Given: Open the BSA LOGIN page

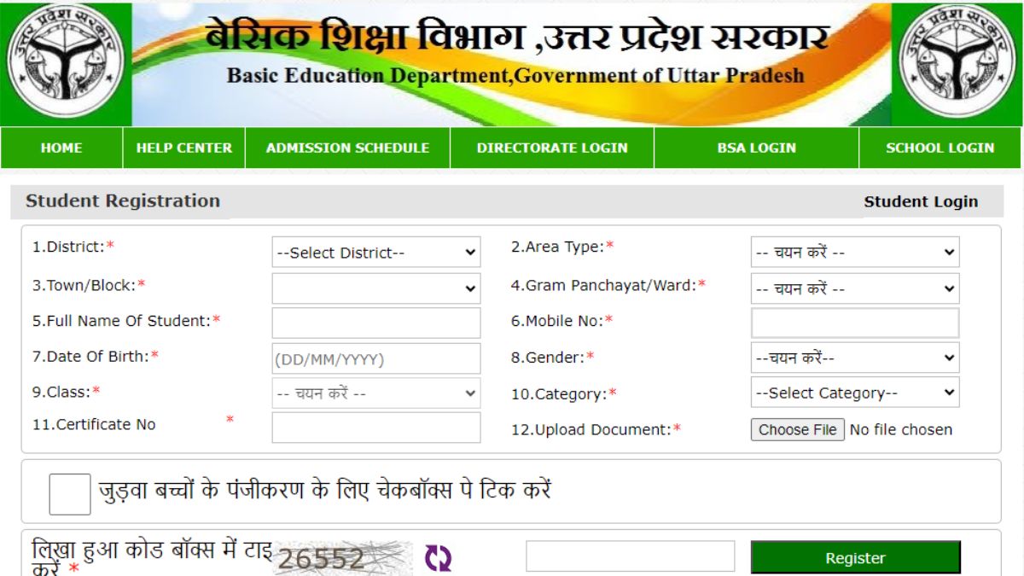Looking at the screenshot, I should 759,148.
